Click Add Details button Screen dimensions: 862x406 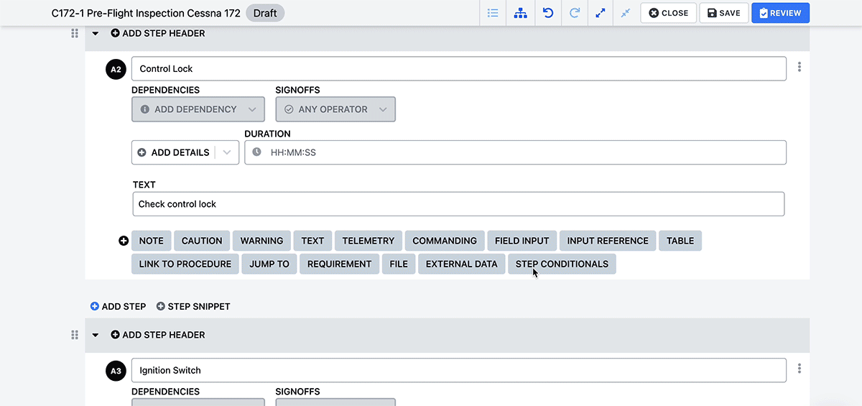point(174,152)
